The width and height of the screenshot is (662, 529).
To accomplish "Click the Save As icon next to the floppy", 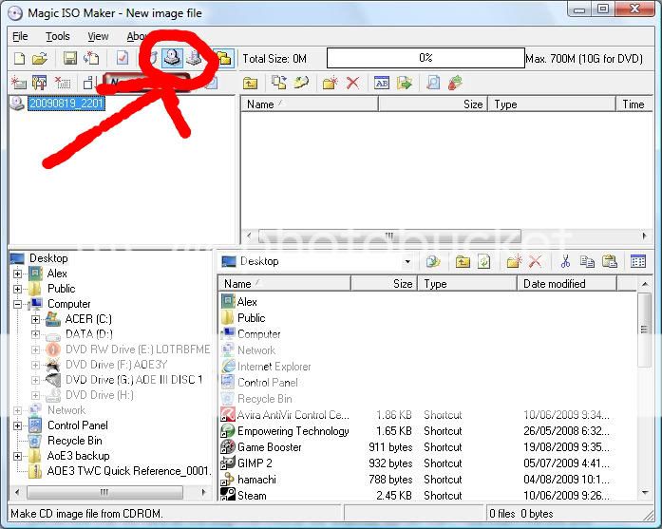I will click(91, 58).
